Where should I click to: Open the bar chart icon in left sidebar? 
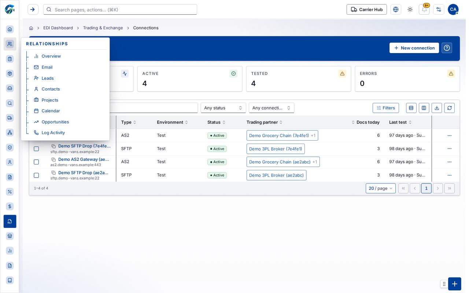click(x=10, y=251)
